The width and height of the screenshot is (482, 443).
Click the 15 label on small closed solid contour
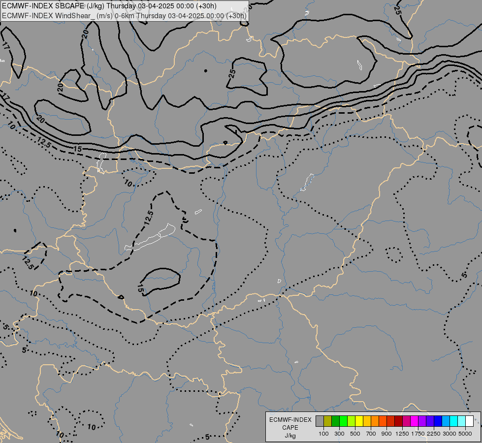coord(140,288)
